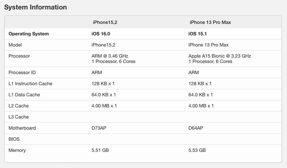The height and width of the screenshot is (168, 287).
Task: Click the D64AP motherboard value
Action: pyautogui.click(x=196, y=128)
